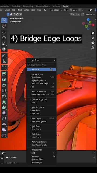The width and height of the screenshot is (97, 173).
Task: Open the proportional falloff dropdown
Action: tap(84, 10)
